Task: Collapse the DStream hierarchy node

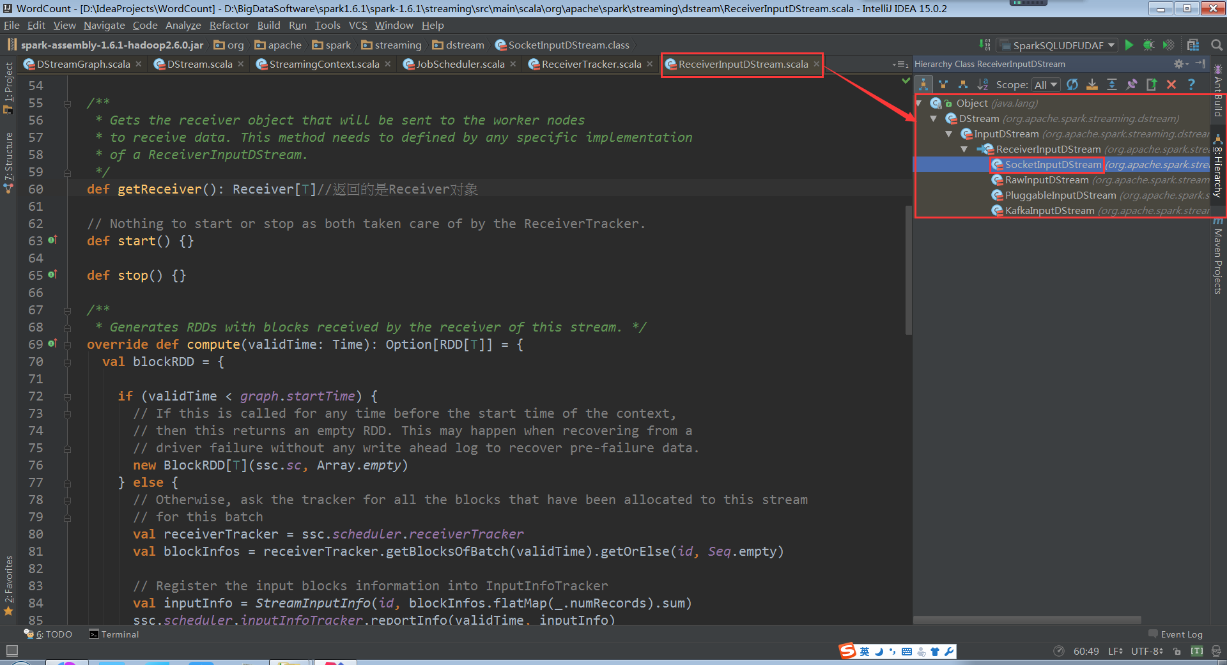Action: pyautogui.click(x=934, y=118)
